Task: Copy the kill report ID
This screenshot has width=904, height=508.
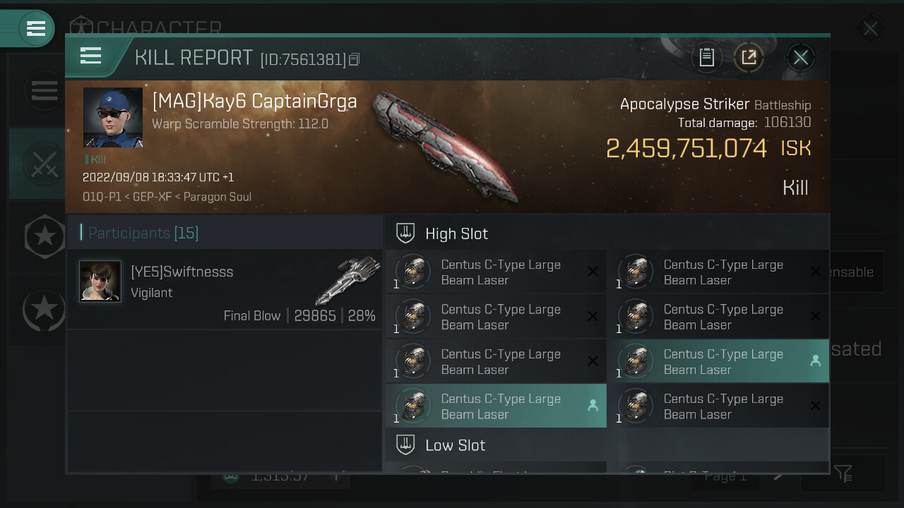Action: [355, 59]
